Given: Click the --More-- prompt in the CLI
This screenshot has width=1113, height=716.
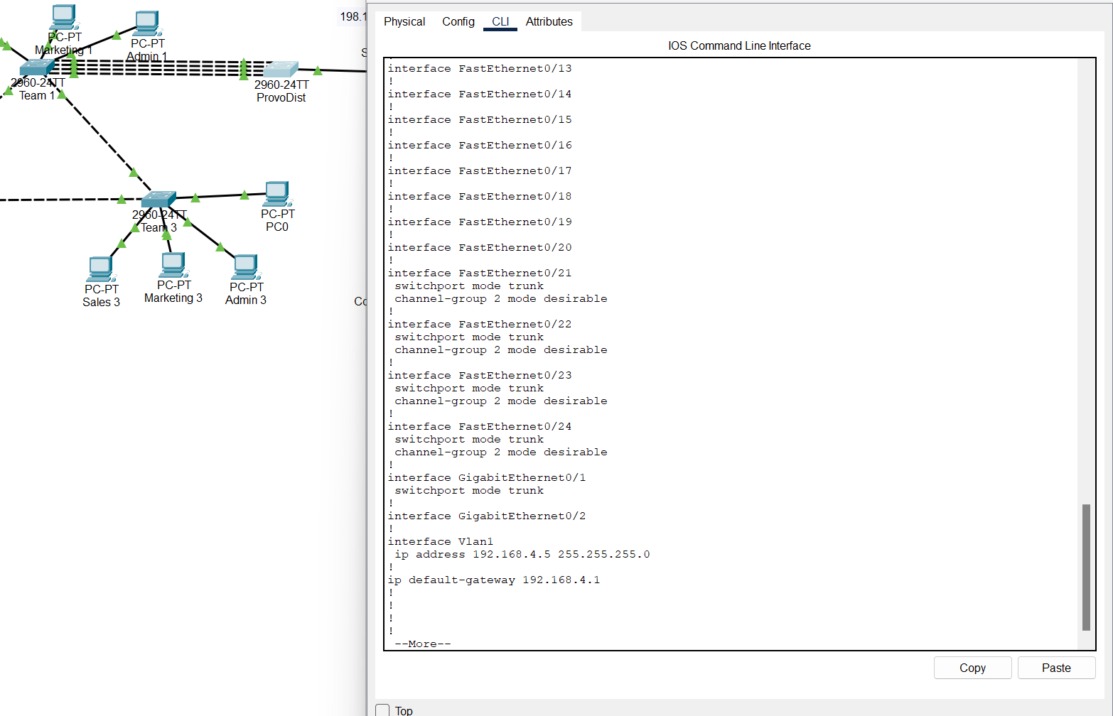Looking at the screenshot, I should [x=423, y=644].
